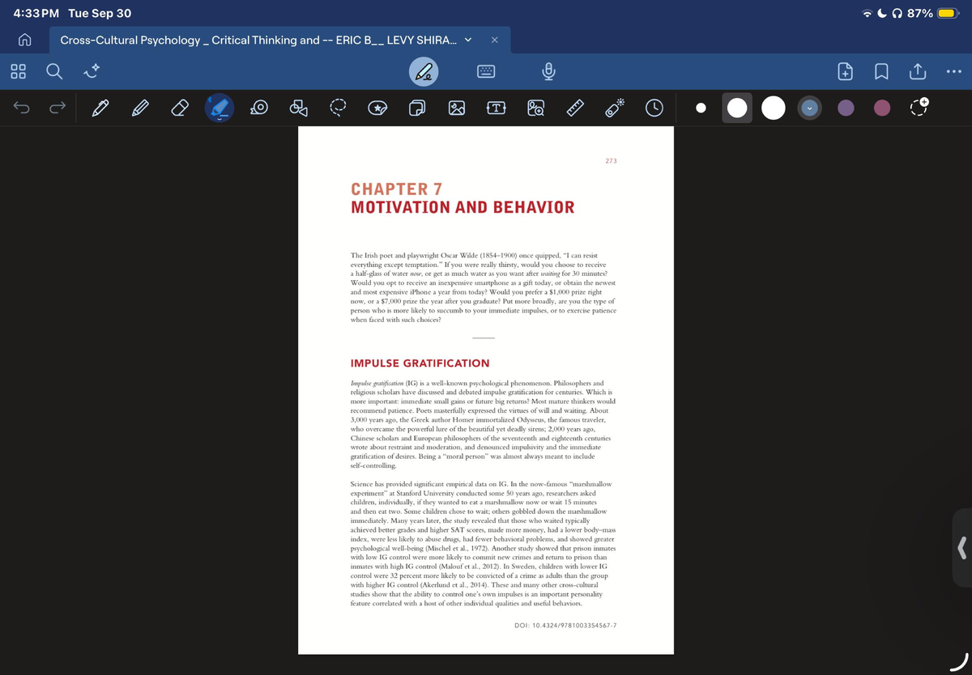Tap the page number 273
This screenshot has height=675, width=972.
coord(611,161)
